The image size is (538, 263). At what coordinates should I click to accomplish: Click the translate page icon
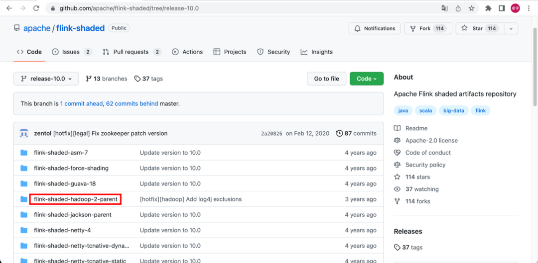(444, 8)
